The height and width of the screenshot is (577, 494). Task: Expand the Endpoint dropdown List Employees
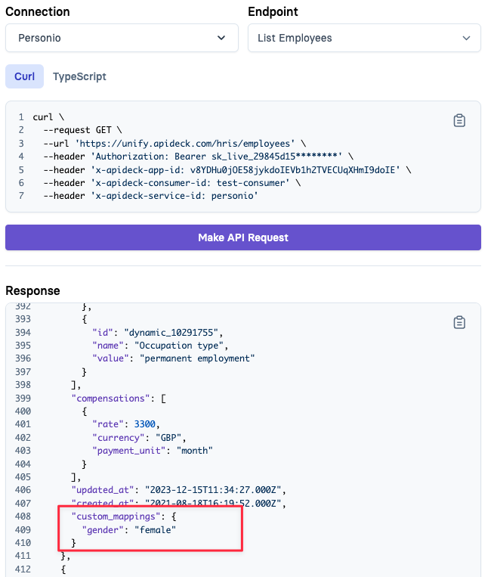364,38
